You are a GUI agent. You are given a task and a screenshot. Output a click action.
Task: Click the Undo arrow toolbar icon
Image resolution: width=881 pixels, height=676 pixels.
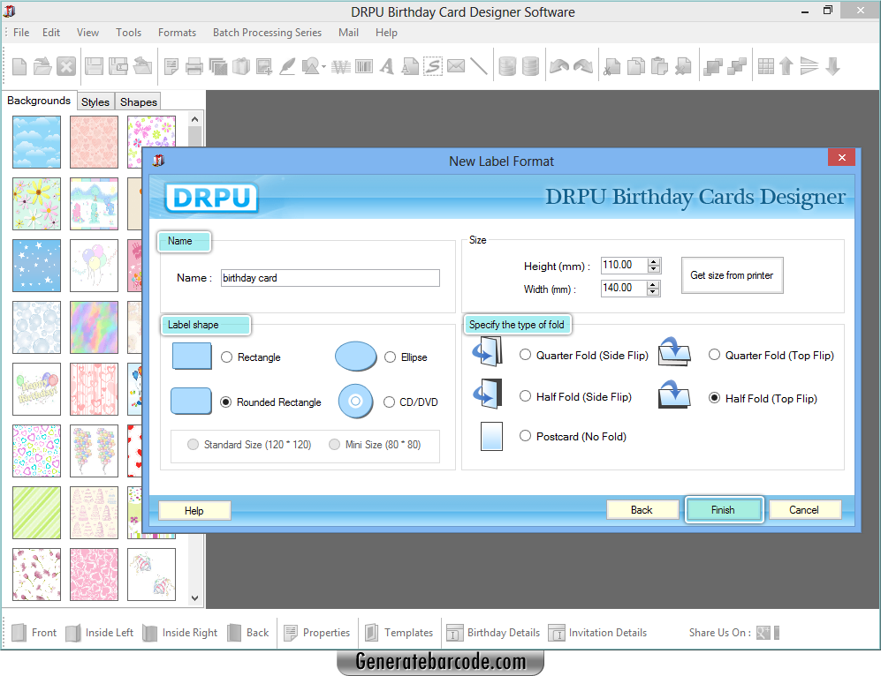pyautogui.click(x=559, y=67)
